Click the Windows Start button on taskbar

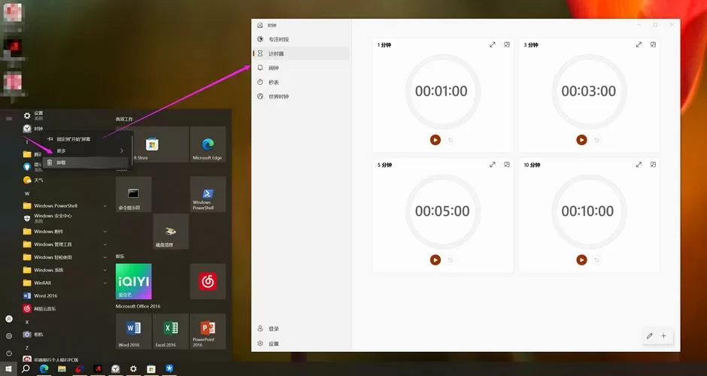tap(8, 368)
